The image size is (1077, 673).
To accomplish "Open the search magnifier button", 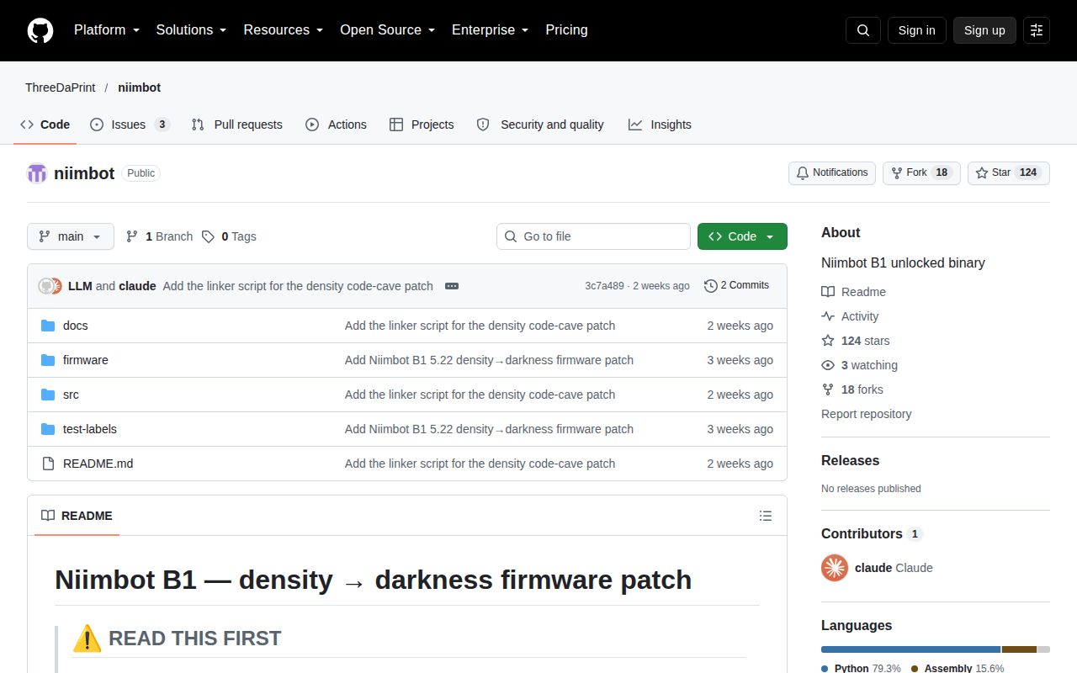I will [x=863, y=30].
